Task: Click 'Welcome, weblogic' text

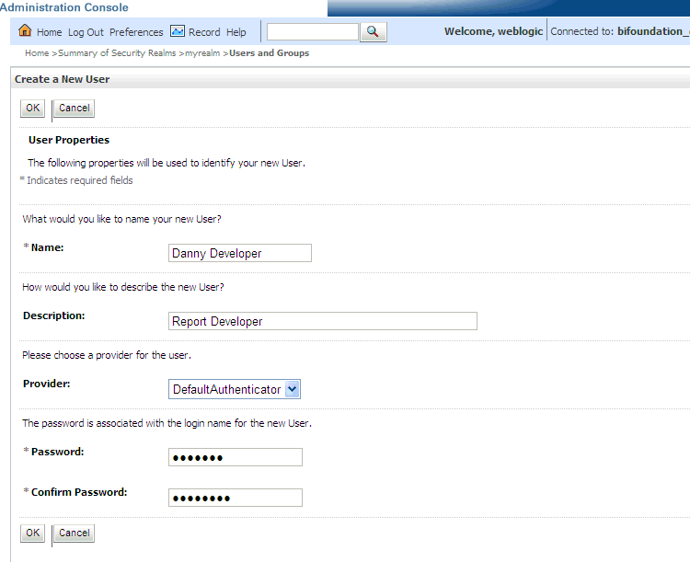Action: (x=493, y=31)
